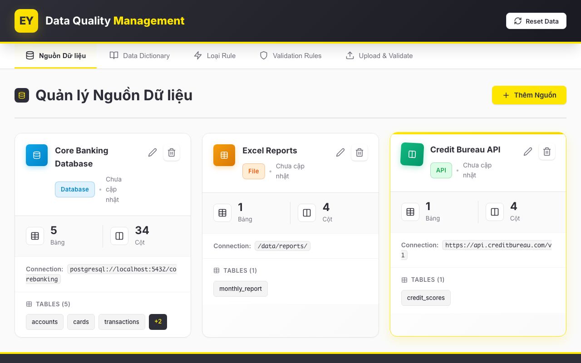Select the credit_scores table chip
This screenshot has width=581, height=363.
[426, 298]
